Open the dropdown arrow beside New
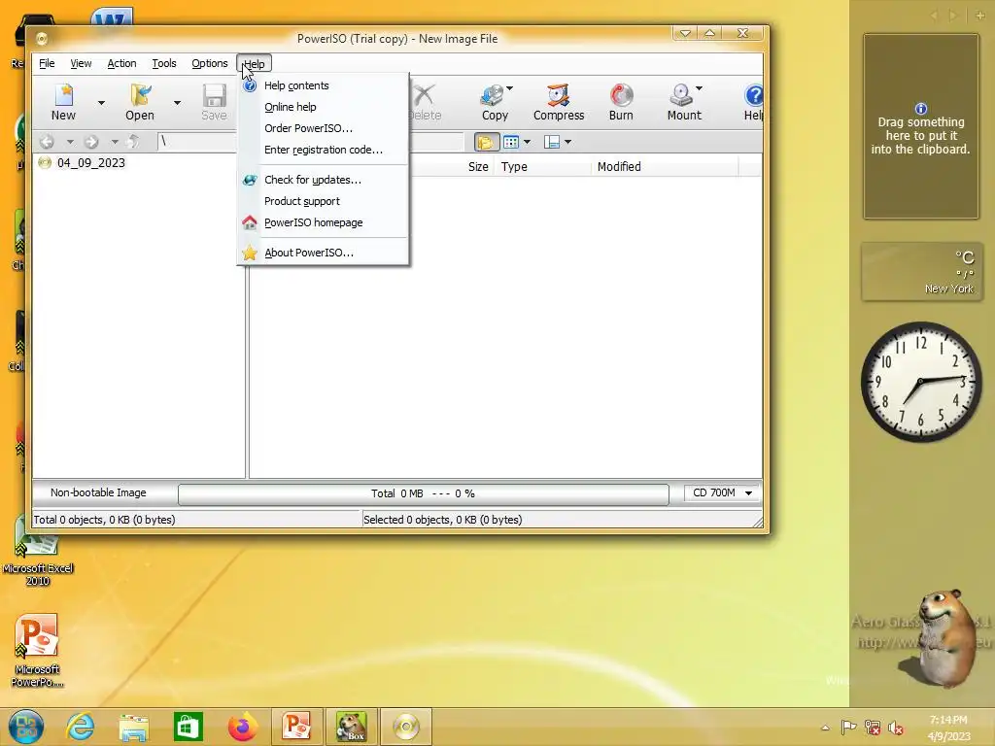Screen dimensions: 995x746 coord(101,103)
